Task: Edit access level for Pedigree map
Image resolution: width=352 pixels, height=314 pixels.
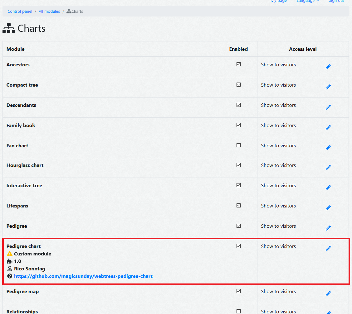Action: coord(328,293)
